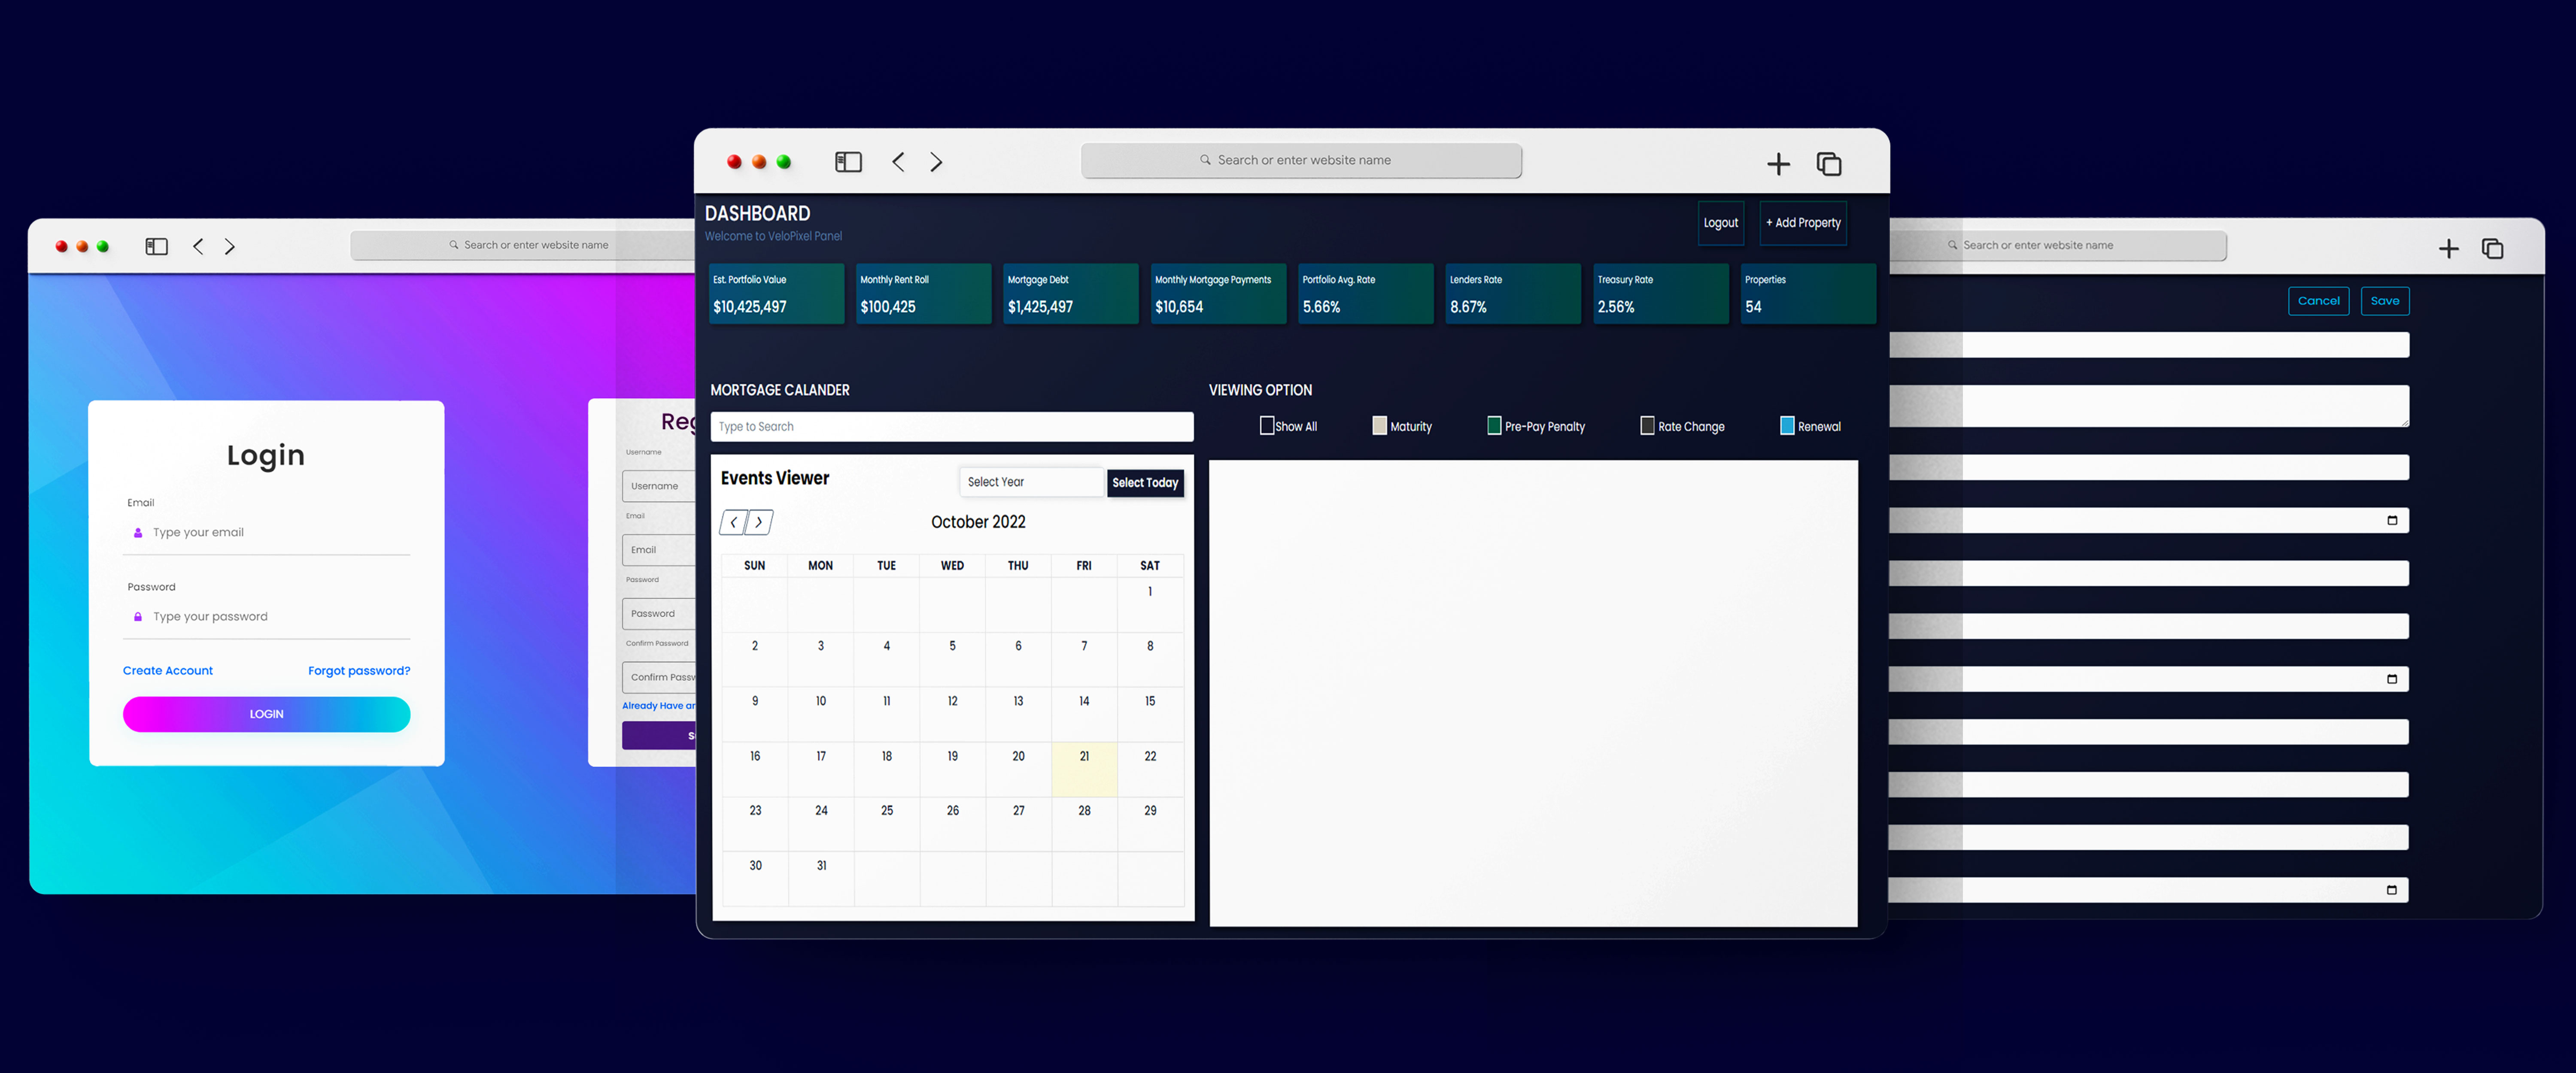Go back in the login browser window

198,246
